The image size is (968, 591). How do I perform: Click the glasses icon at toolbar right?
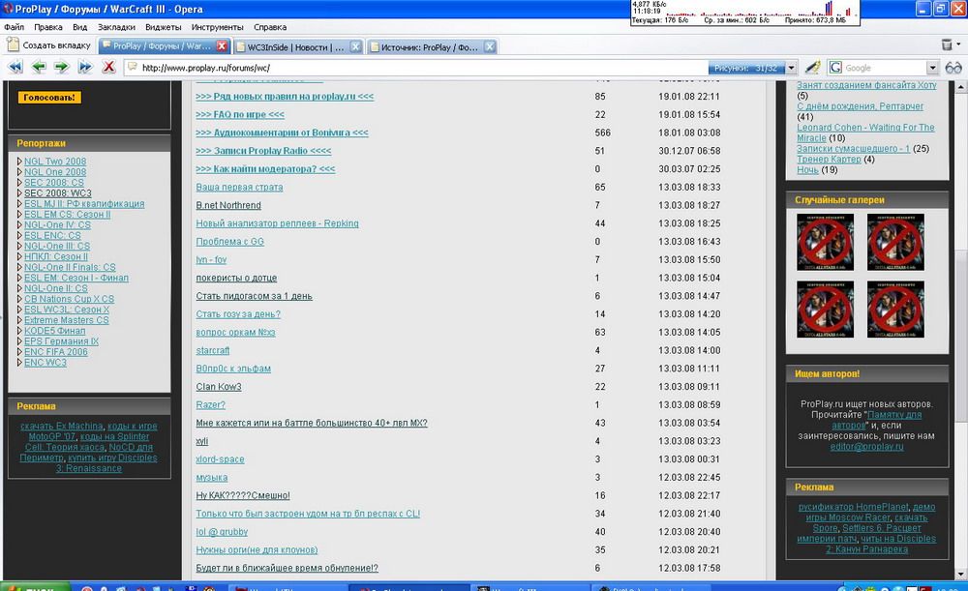(953, 68)
